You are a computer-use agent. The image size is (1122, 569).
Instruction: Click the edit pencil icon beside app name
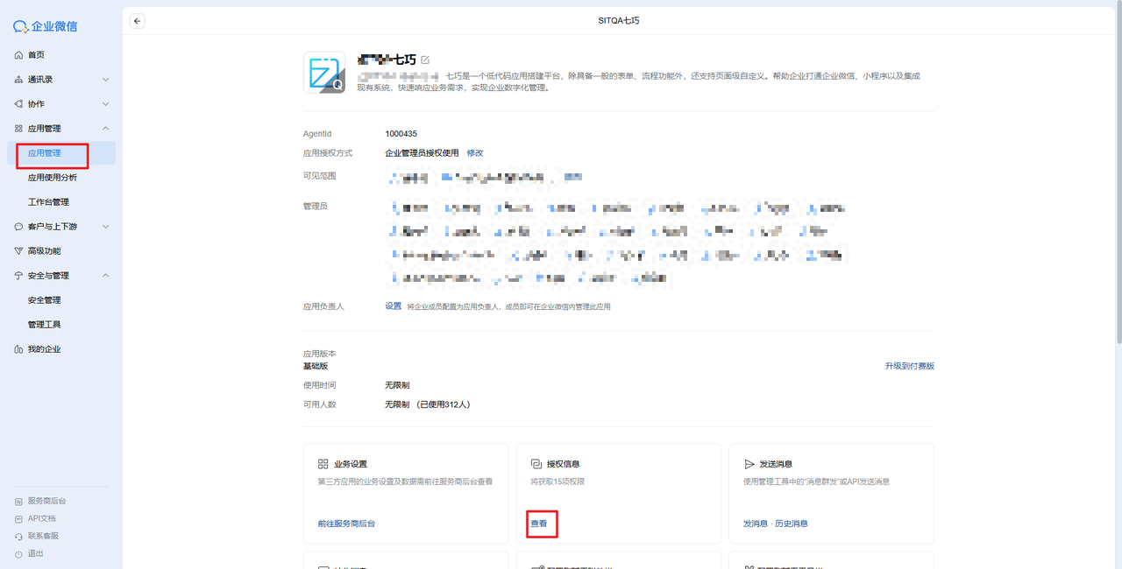[425, 60]
